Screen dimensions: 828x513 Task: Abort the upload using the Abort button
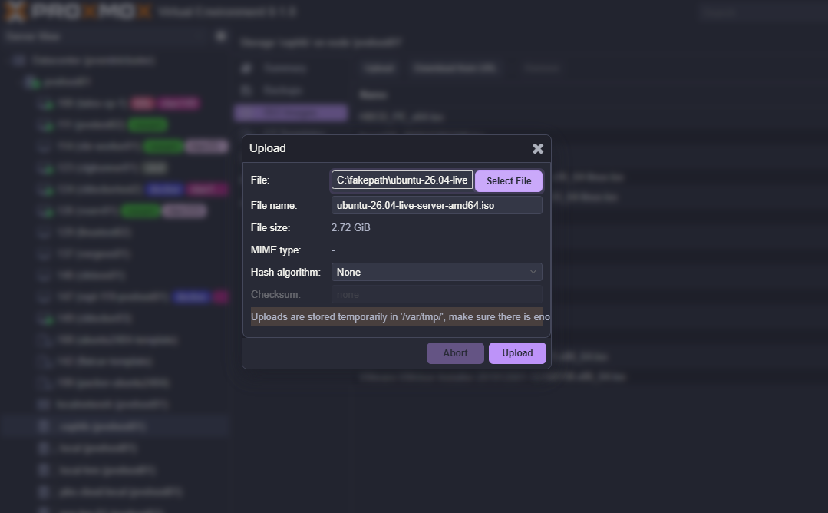point(455,353)
